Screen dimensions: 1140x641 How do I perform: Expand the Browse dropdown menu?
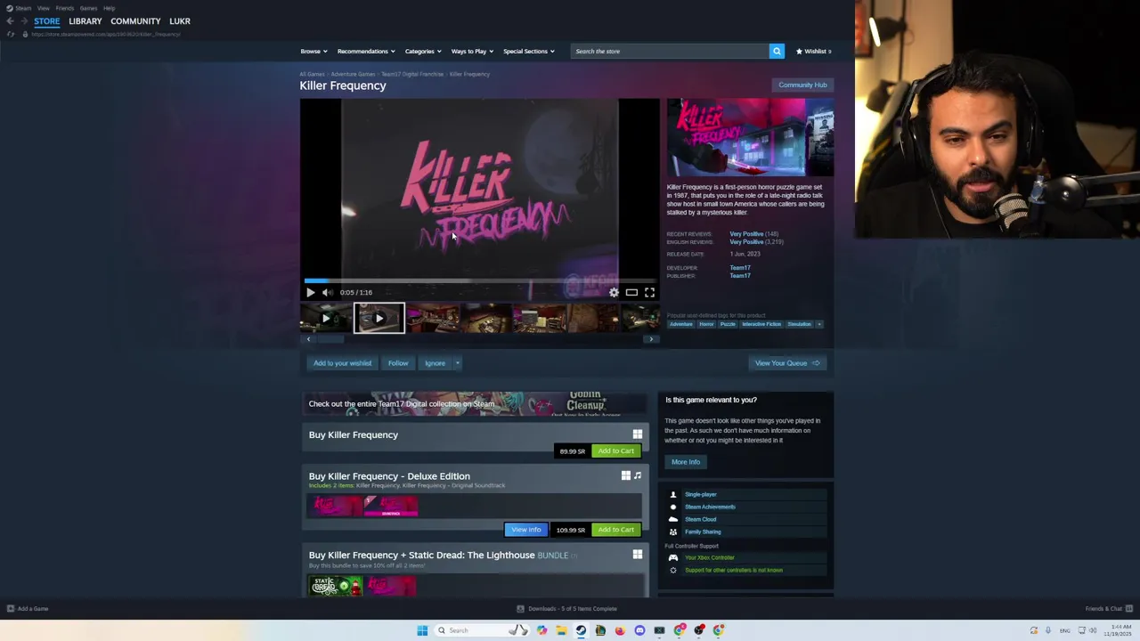point(313,51)
